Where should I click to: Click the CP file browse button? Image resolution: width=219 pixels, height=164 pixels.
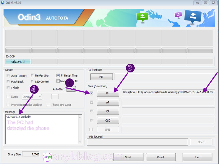click(x=108, y=111)
